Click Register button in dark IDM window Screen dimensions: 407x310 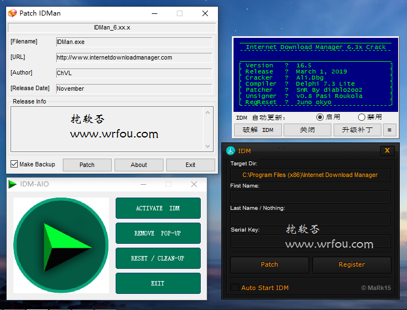[352, 264]
